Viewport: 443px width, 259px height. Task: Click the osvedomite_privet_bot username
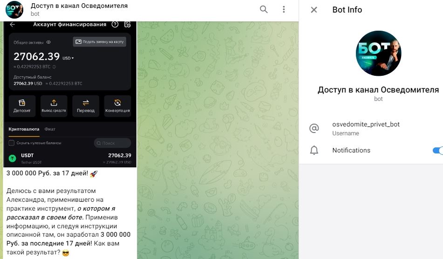366,125
